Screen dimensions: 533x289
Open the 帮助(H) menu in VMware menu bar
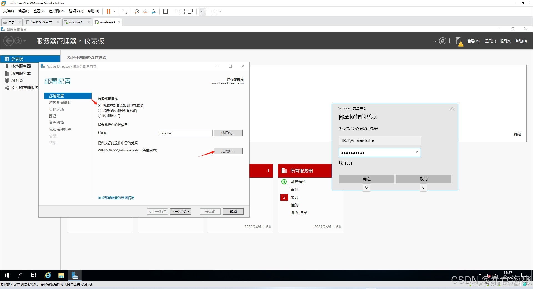pyautogui.click(x=93, y=11)
